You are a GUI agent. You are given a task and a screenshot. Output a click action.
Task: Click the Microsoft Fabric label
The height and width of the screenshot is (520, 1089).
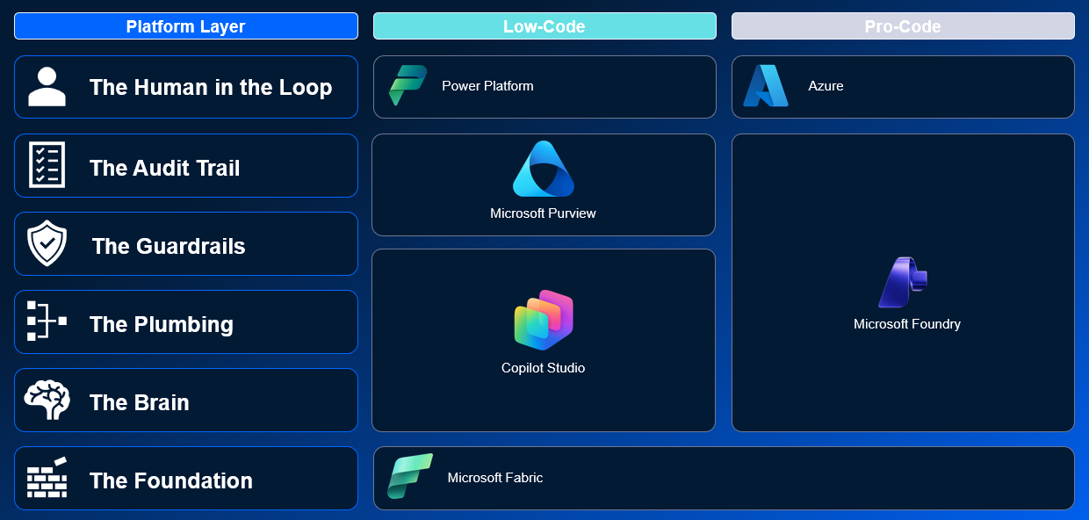pyautogui.click(x=495, y=478)
